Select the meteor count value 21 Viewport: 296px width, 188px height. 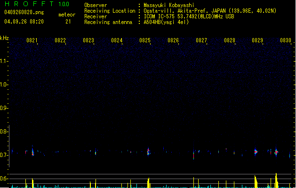[68, 22]
